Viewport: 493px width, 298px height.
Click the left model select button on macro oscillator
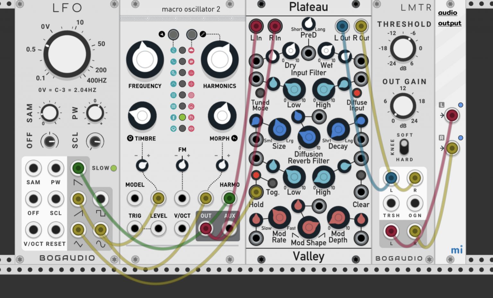pos(173,34)
